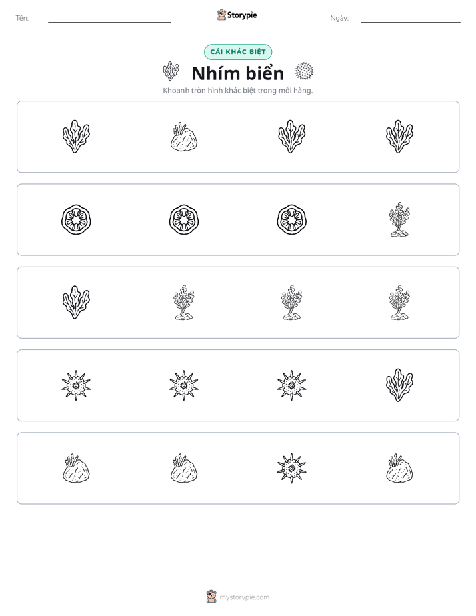Viewport: 476px width, 616px height.
Task: Circle the coral rock in row one
Action: (184, 137)
